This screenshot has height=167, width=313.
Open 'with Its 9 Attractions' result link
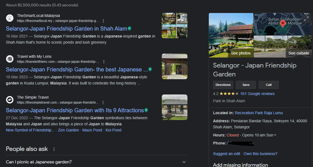75,110
